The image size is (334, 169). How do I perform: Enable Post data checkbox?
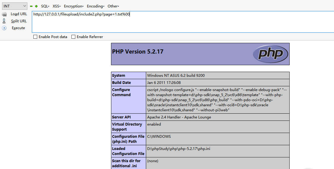(35, 37)
